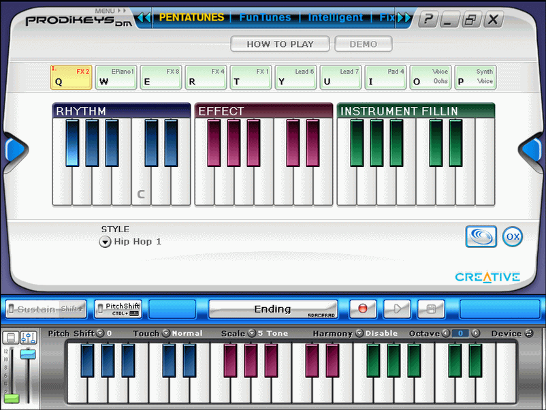
Task: Play the last green black key on bottom keyboard
Action: coord(475,360)
